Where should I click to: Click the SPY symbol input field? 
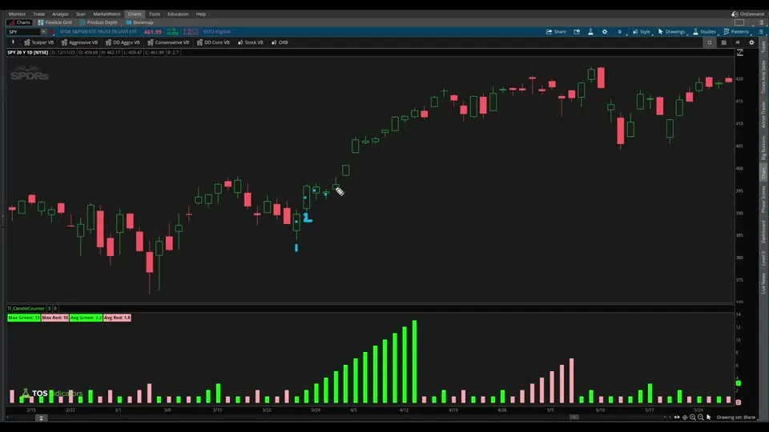pyautogui.click(x=23, y=32)
